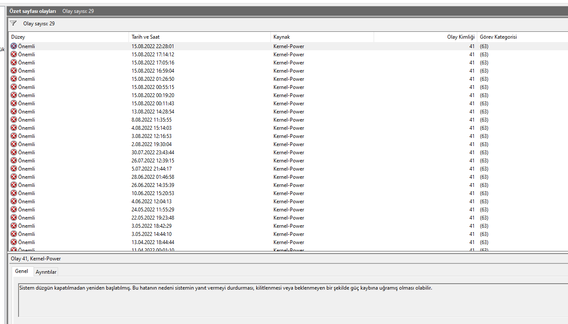
Task: Click Kernel-Power source in the 26.06.2022 14:35:39 row
Action: (289, 185)
